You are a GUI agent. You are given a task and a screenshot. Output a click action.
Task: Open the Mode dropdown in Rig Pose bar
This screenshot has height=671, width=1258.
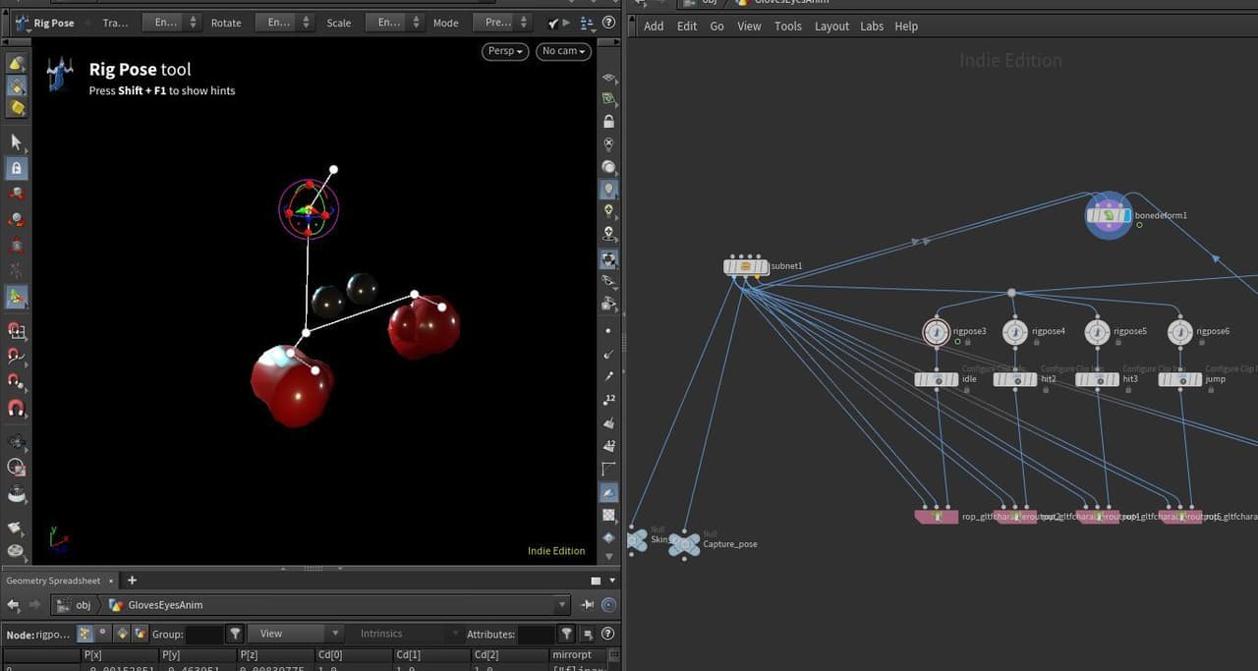tap(504, 23)
